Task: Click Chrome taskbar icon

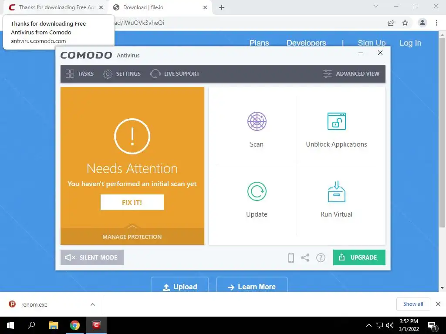Action: click(x=75, y=325)
